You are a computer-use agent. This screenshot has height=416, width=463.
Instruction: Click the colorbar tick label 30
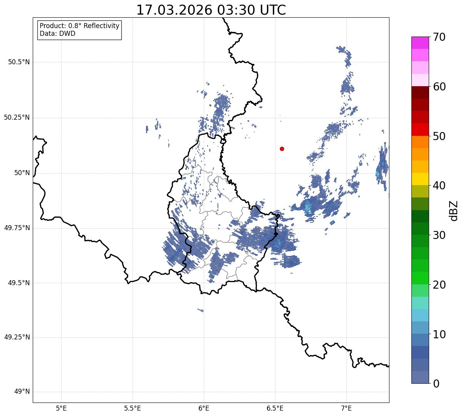[x=439, y=235]
